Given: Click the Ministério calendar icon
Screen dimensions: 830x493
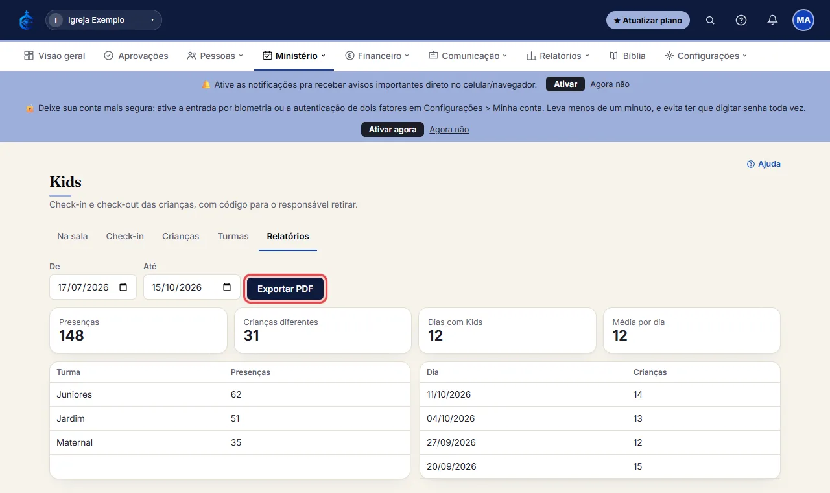Looking at the screenshot, I should click(267, 56).
